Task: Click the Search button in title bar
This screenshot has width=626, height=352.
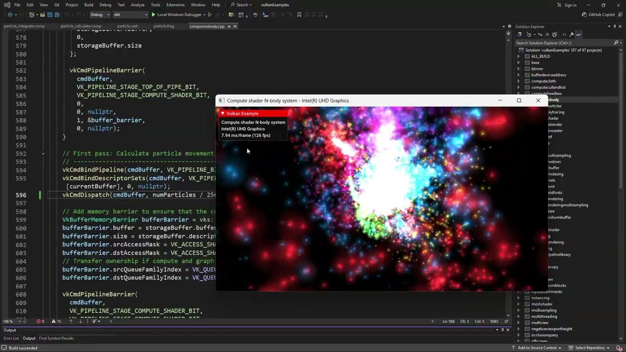Action: click(x=241, y=5)
